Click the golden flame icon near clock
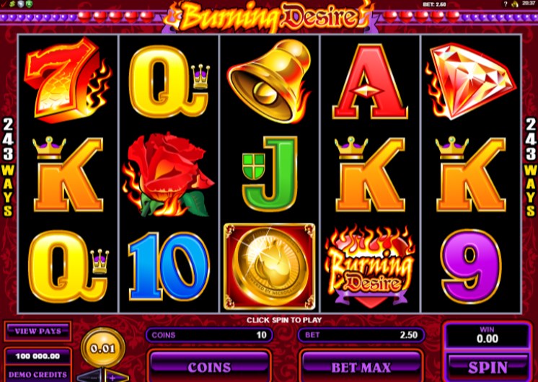Screen dimensions: 538x382 coord(515,4)
